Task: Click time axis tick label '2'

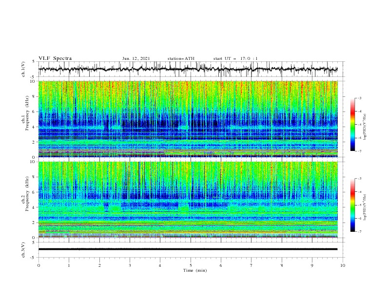Action: 99,265
